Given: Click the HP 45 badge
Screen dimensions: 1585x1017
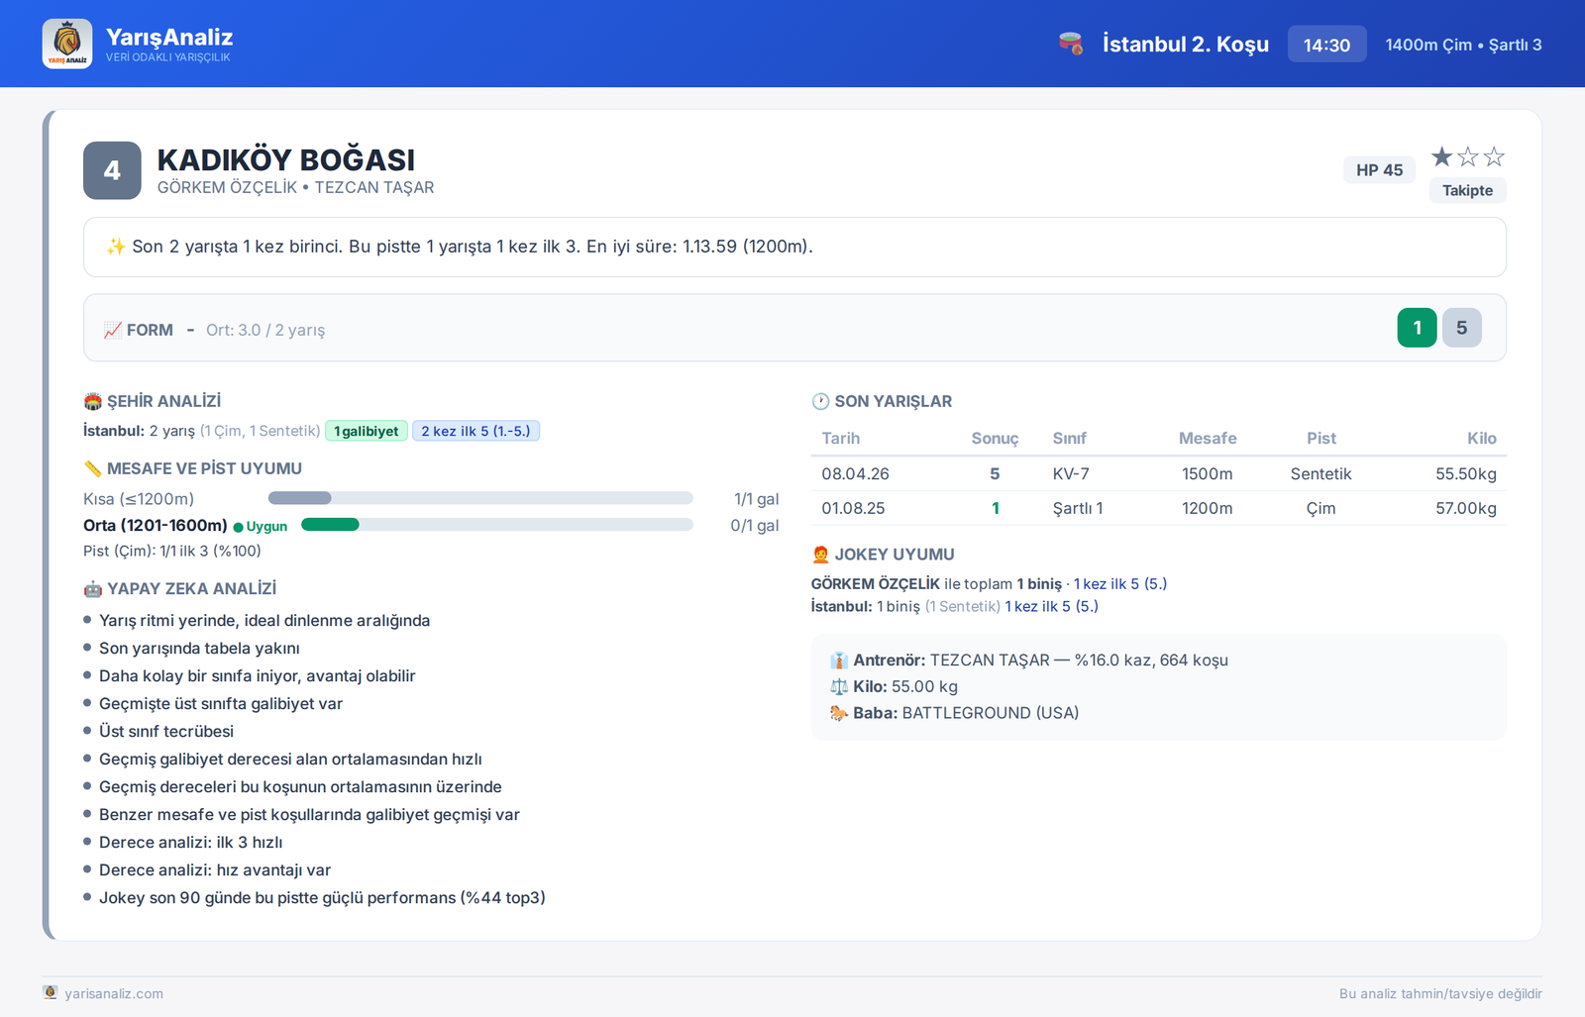Looking at the screenshot, I should (1379, 170).
